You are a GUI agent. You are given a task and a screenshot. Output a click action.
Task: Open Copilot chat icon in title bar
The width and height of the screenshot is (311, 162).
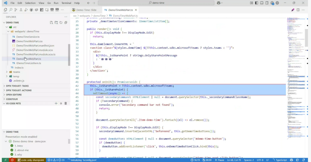(x=219, y=3)
